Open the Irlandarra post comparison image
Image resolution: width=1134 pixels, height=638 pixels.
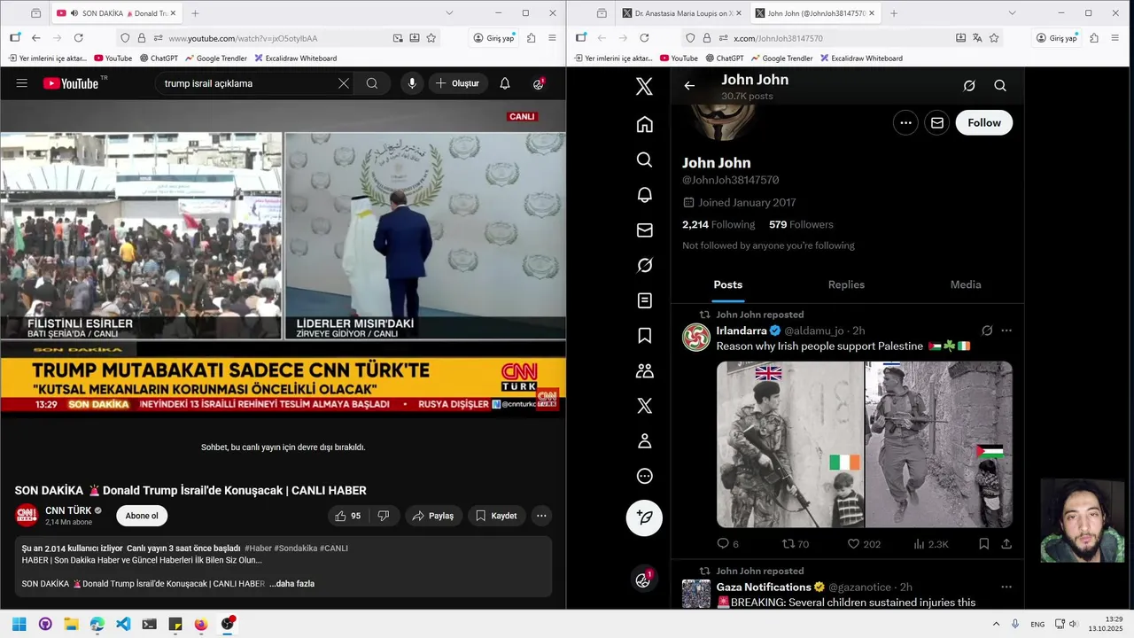coord(864,444)
